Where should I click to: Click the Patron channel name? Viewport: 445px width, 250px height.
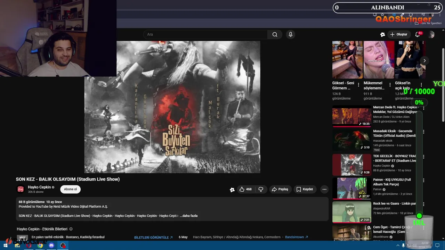(x=377, y=190)
